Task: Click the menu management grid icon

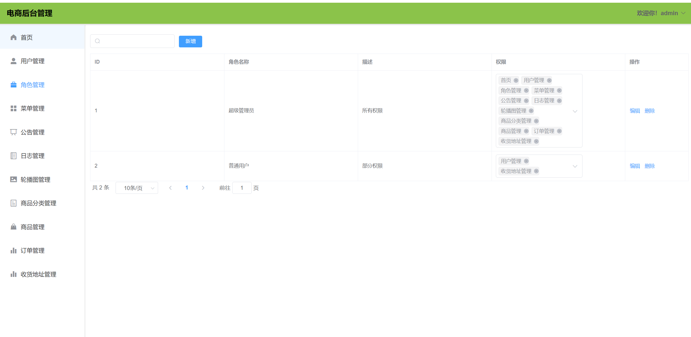Action: (14, 109)
